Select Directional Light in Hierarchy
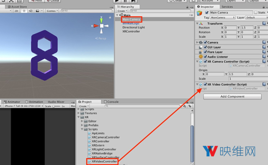 pos(134,27)
